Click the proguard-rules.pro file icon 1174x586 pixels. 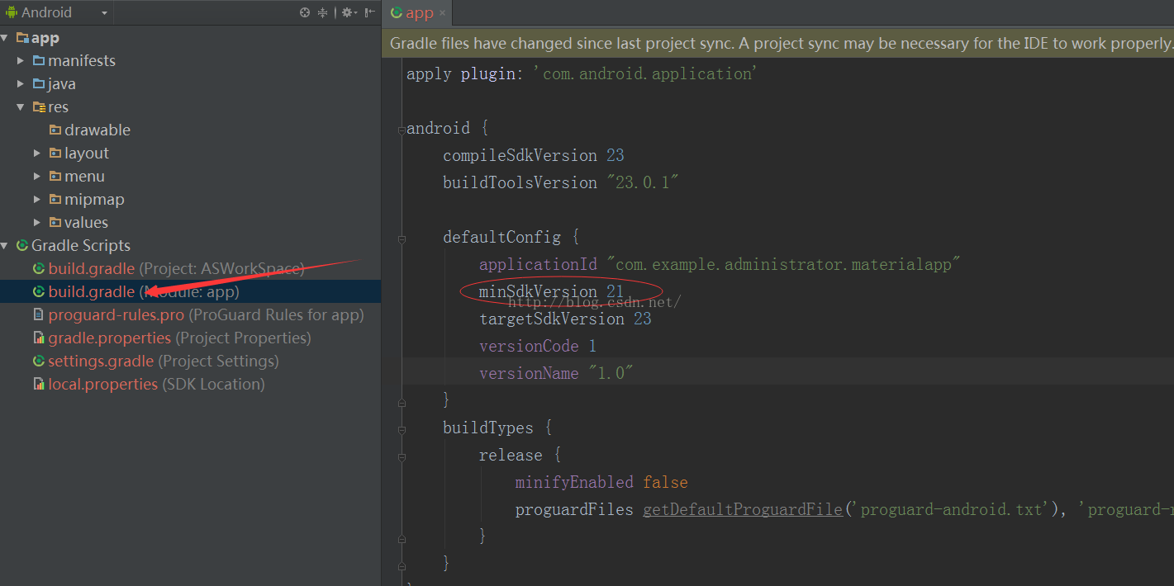39,315
